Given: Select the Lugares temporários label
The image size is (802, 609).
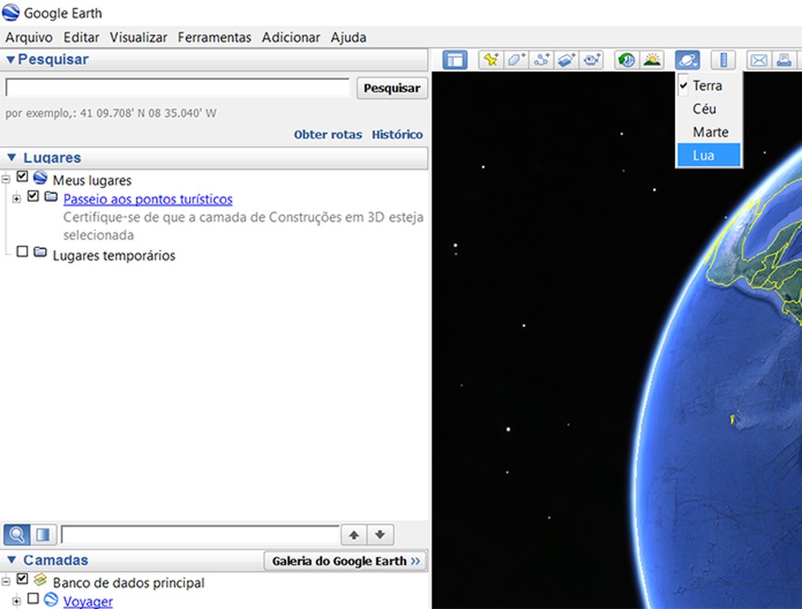Looking at the screenshot, I should pos(114,256).
